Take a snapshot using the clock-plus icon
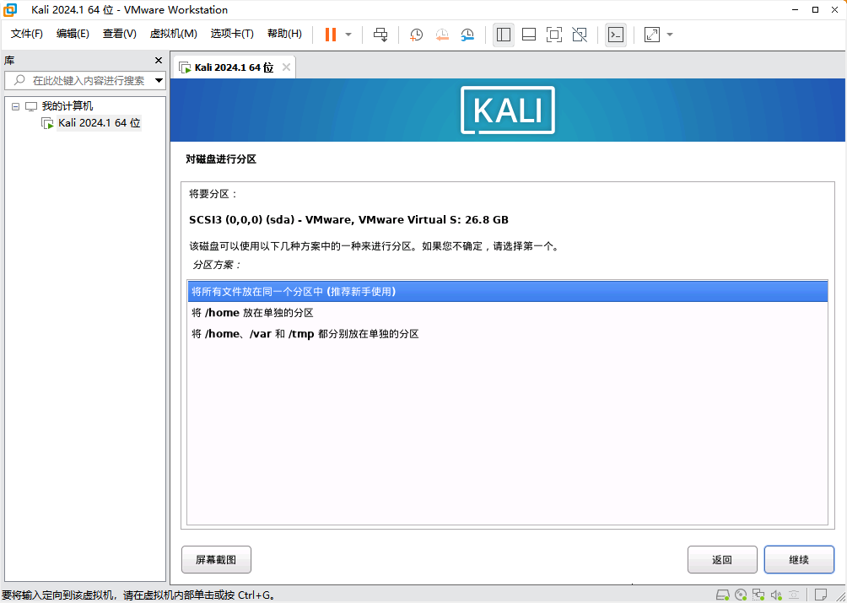The image size is (847, 603). 417,35
